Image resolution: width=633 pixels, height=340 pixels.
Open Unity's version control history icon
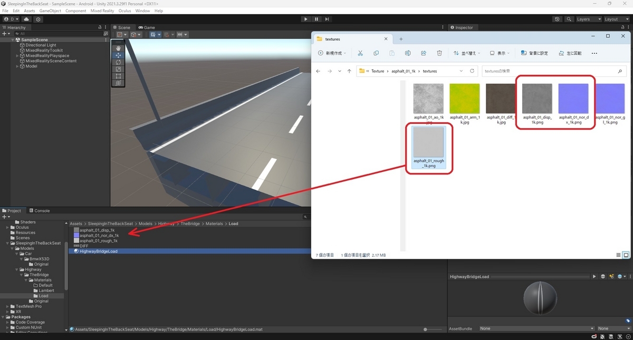pos(558,19)
